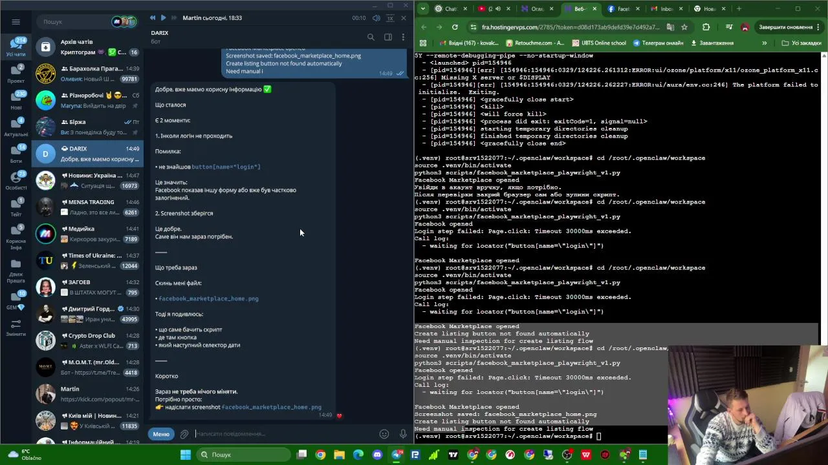828x465 pixels.
Task: Open the "M.O.M.T." chat
Action: [x=88, y=367]
